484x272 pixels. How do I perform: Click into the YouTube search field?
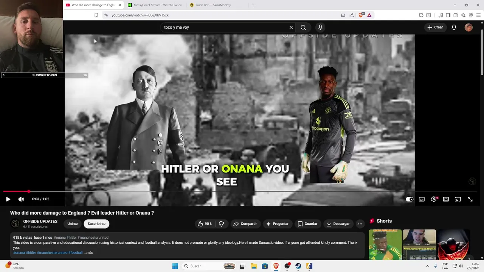[x=225, y=27]
